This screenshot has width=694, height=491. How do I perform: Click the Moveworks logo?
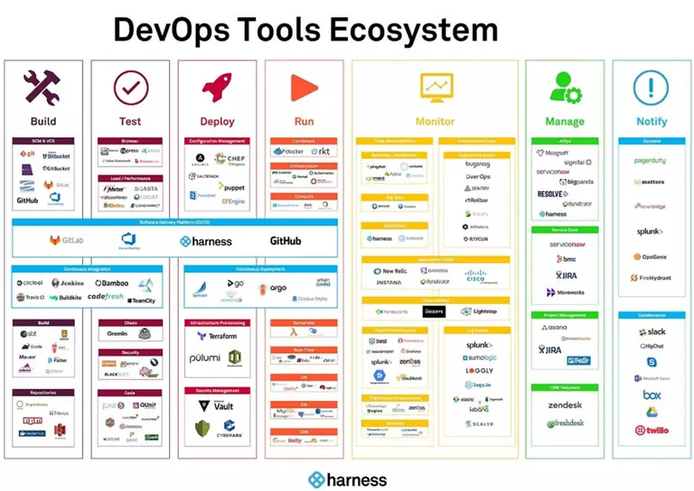565,292
